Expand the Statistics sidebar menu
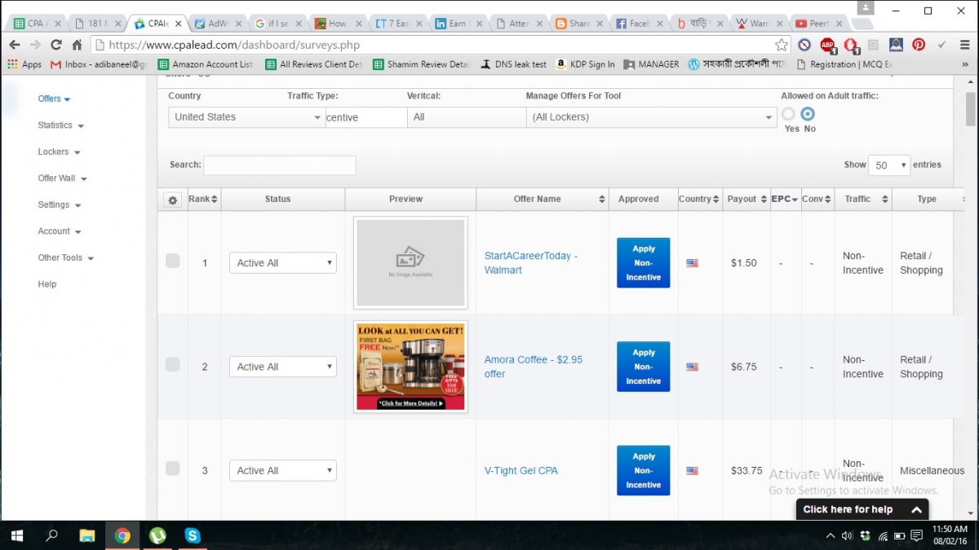This screenshot has width=979, height=550. click(60, 125)
